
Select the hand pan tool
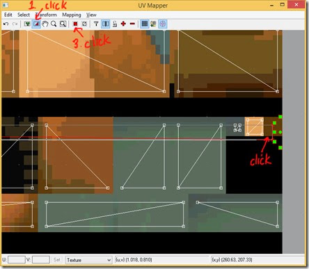pos(45,24)
